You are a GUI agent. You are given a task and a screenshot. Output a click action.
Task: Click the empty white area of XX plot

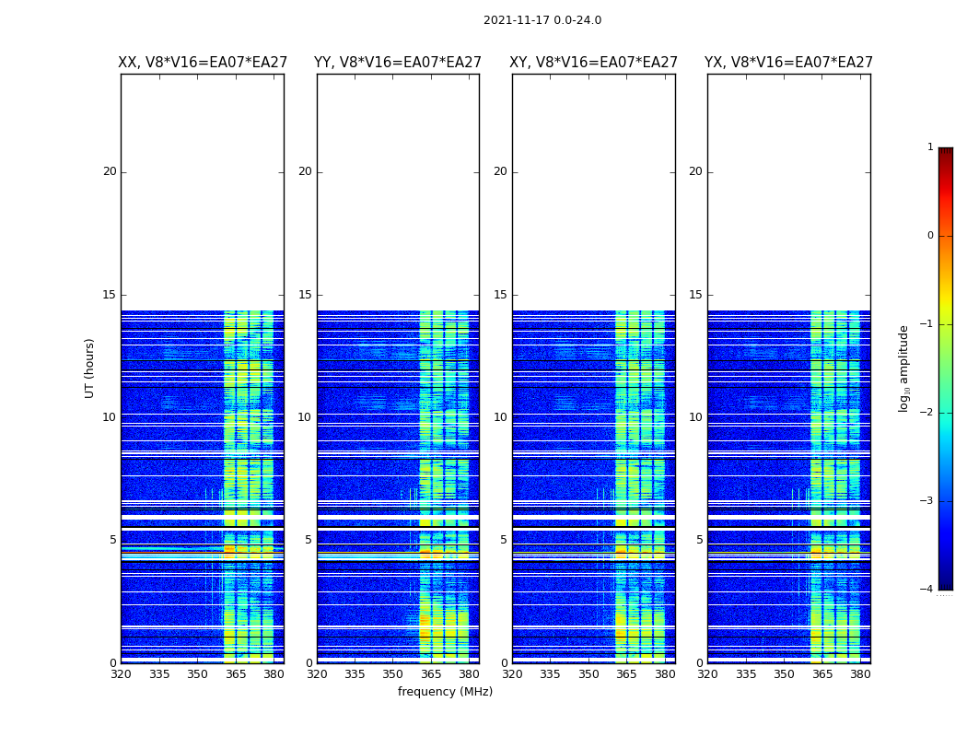click(203, 193)
